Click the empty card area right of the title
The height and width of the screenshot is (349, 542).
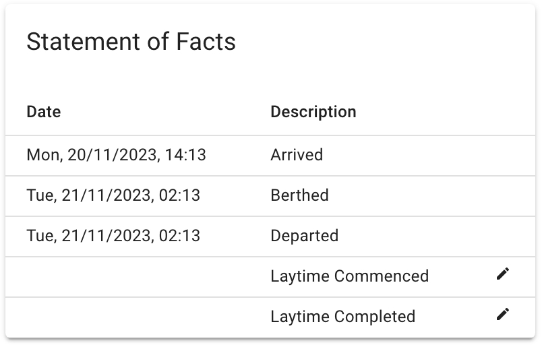pyautogui.click(x=391, y=42)
